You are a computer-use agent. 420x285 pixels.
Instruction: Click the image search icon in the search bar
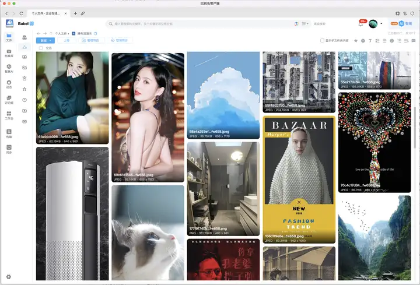pos(296,24)
